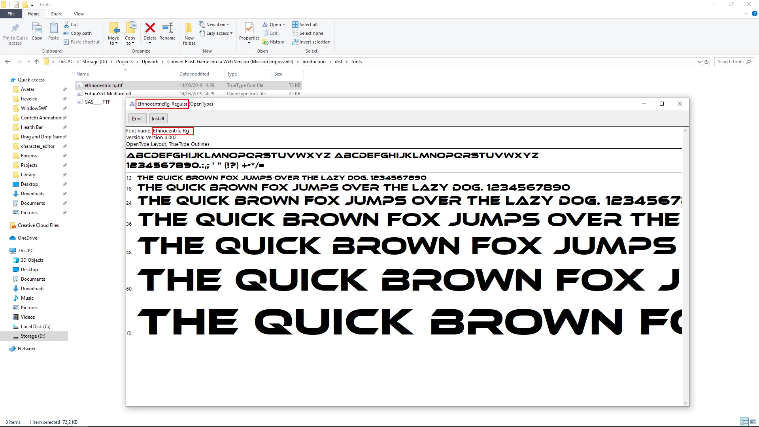Screen dimensions: 759x427
Task: Open the address bar history dropdown arrow
Action: click(699, 62)
